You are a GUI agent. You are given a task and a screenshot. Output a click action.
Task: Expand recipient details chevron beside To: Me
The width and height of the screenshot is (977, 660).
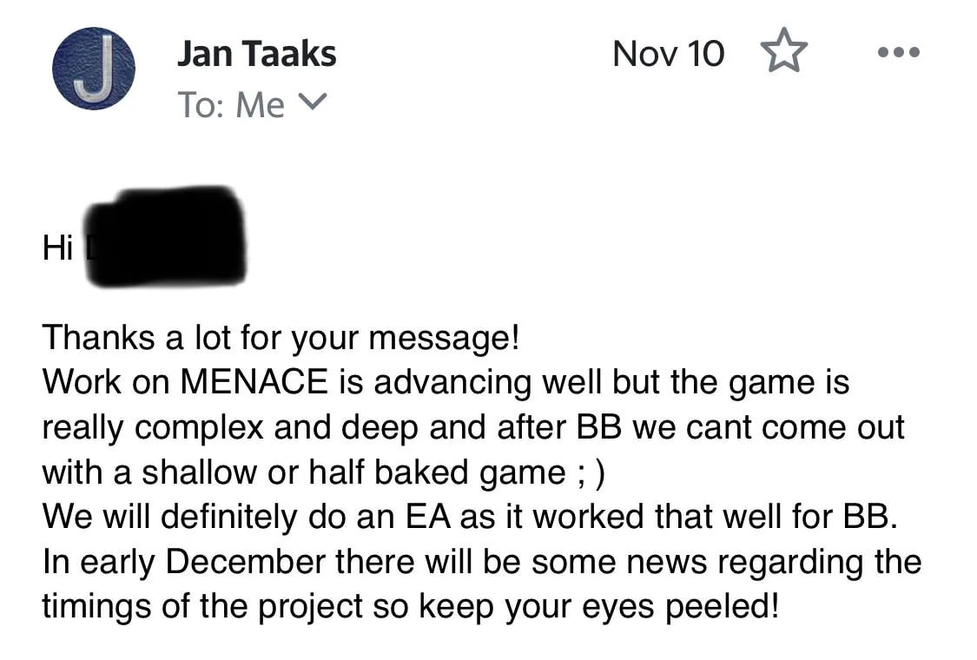pyautogui.click(x=312, y=104)
